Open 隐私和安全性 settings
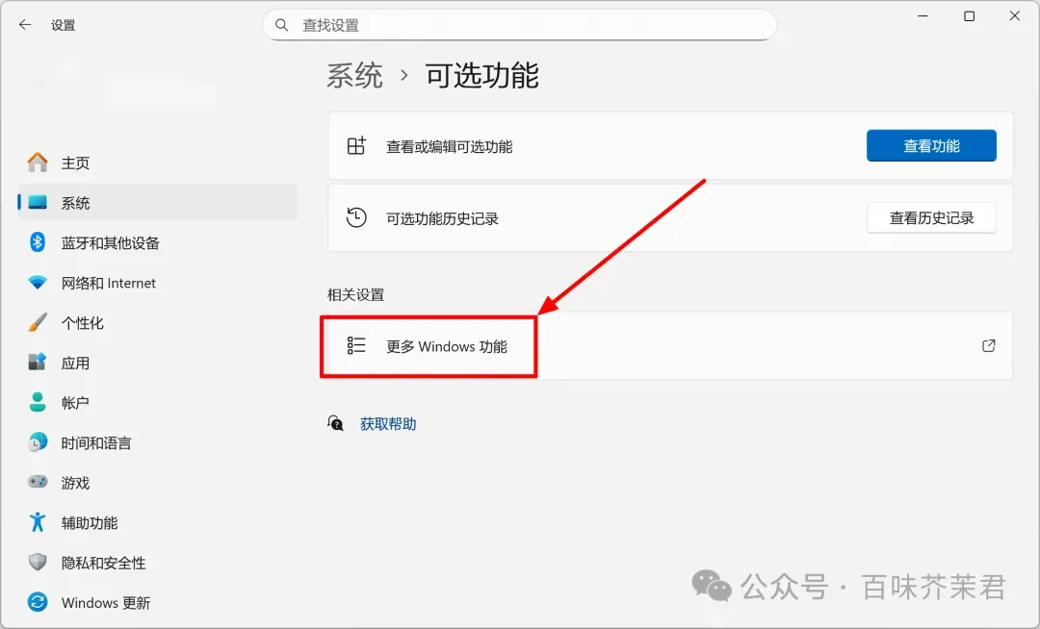 coord(157,563)
